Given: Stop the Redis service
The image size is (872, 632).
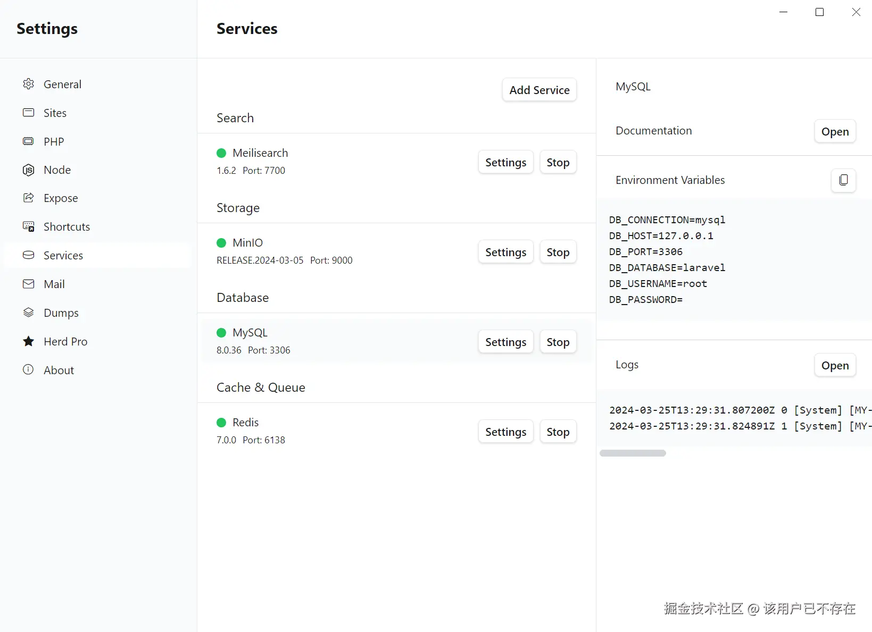Looking at the screenshot, I should coord(558,432).
